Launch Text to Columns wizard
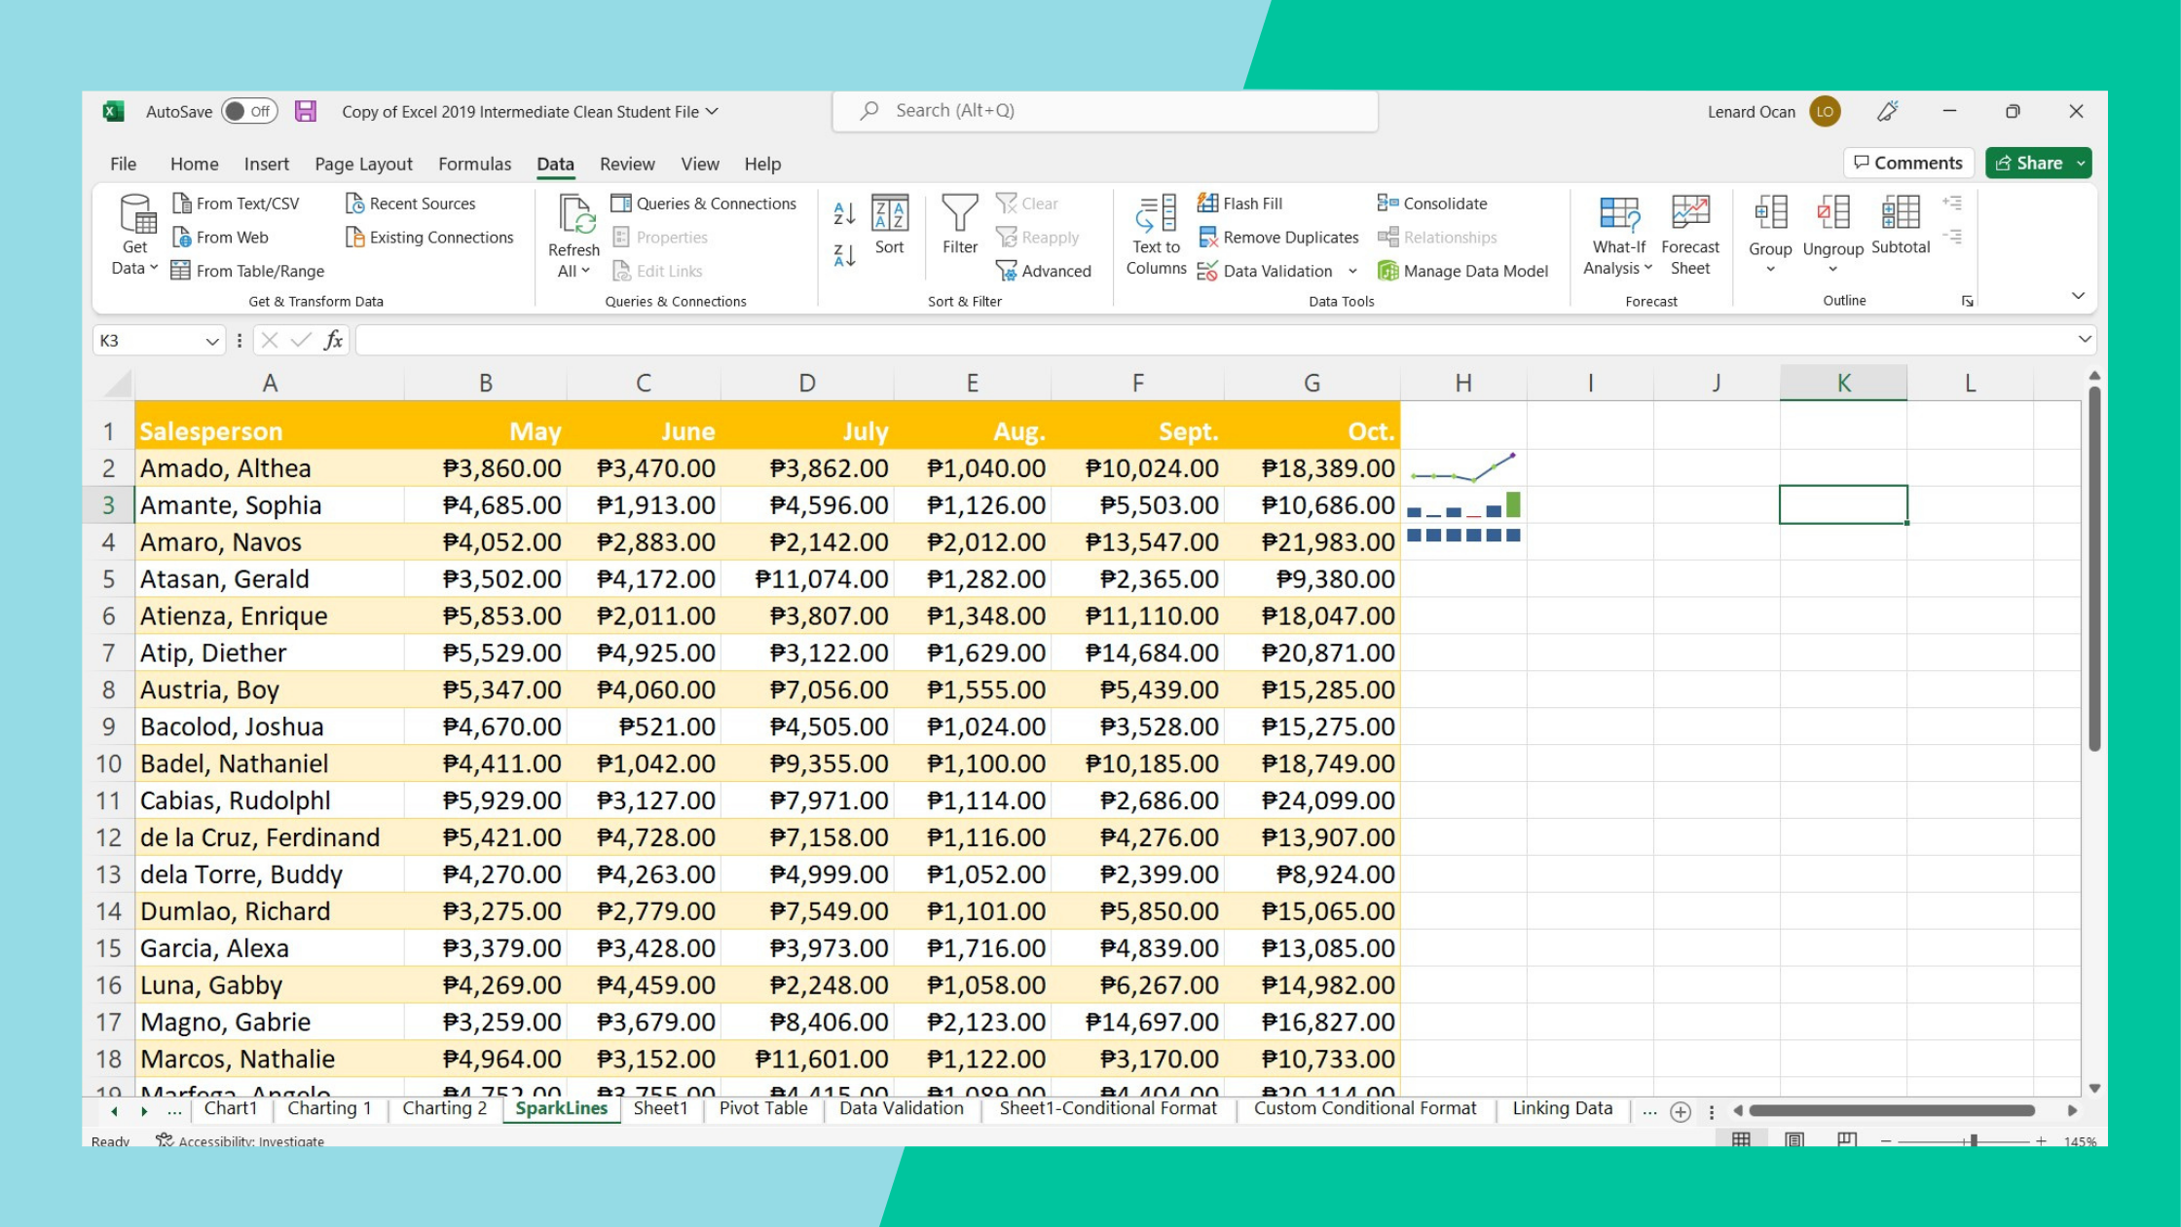 1156,235
